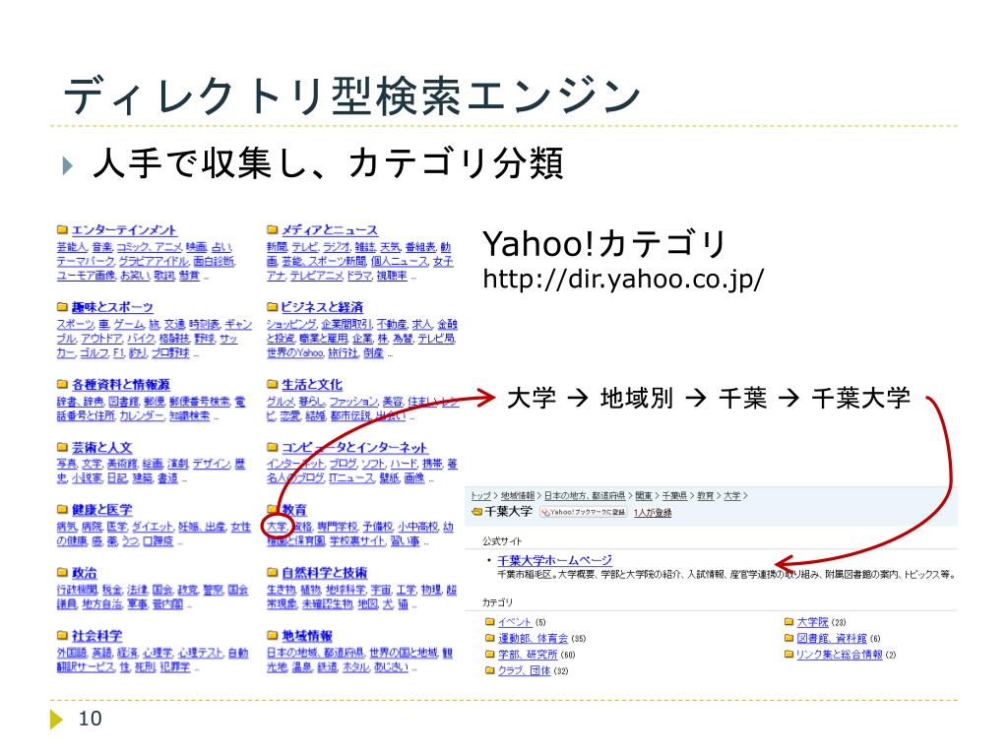Open the 図書館、資料館 subcategory
The width and height of the screenshot is (1008, 756).
(x=831, y=638)
